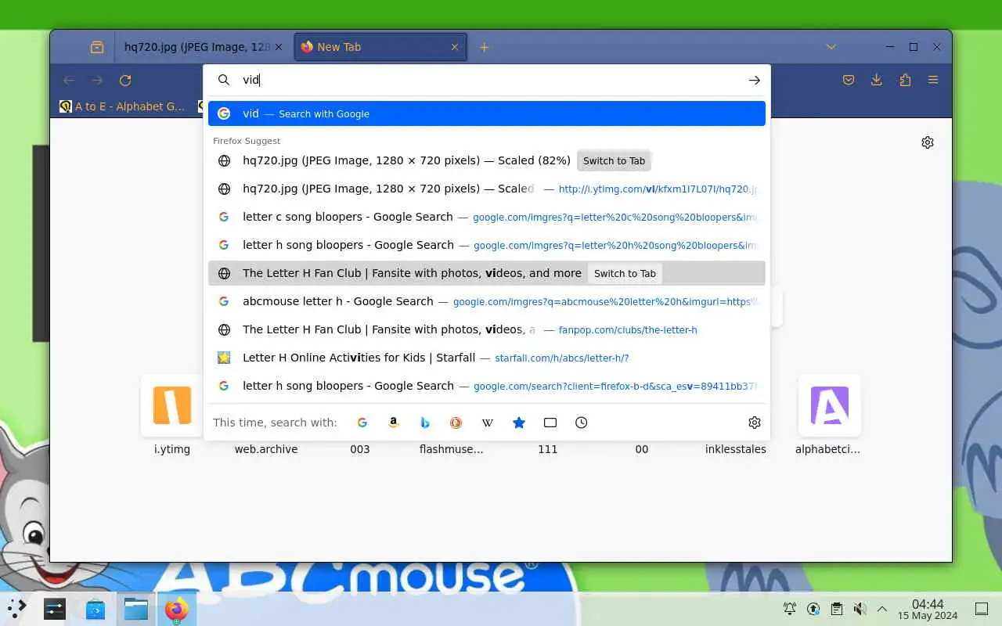Open System Settings from taskbar

coord(55,609)
